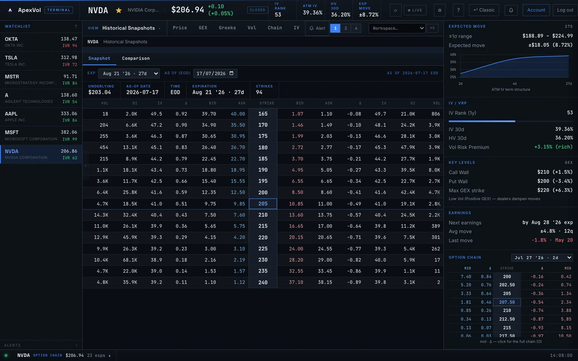
Task: Select the 4-pane layout
Action: tap(356, 28)
